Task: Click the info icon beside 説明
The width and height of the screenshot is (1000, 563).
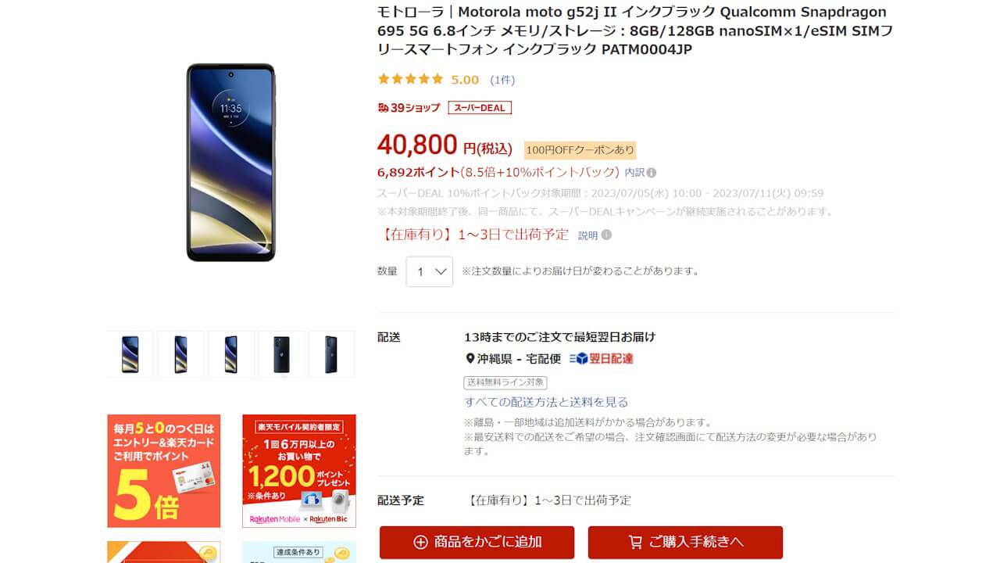Action: tap(606, 235)
